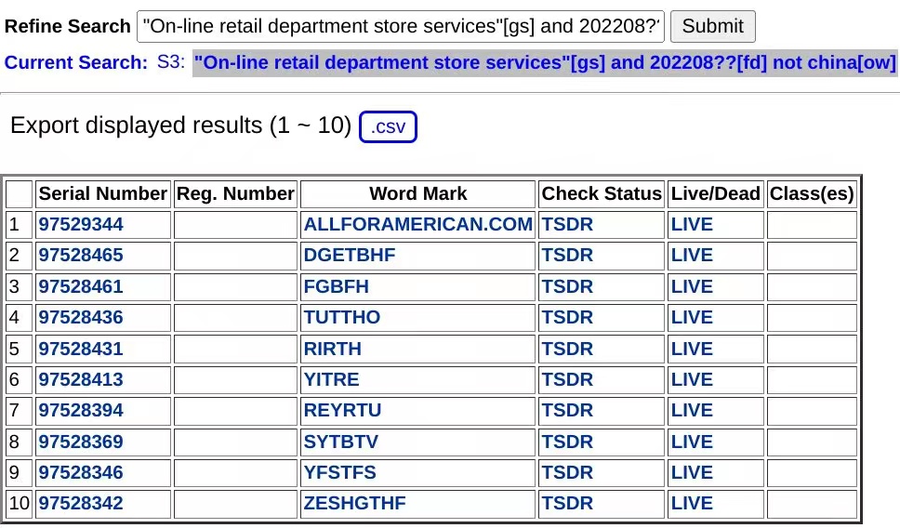Click the Refine Search text field

(400, 26)
